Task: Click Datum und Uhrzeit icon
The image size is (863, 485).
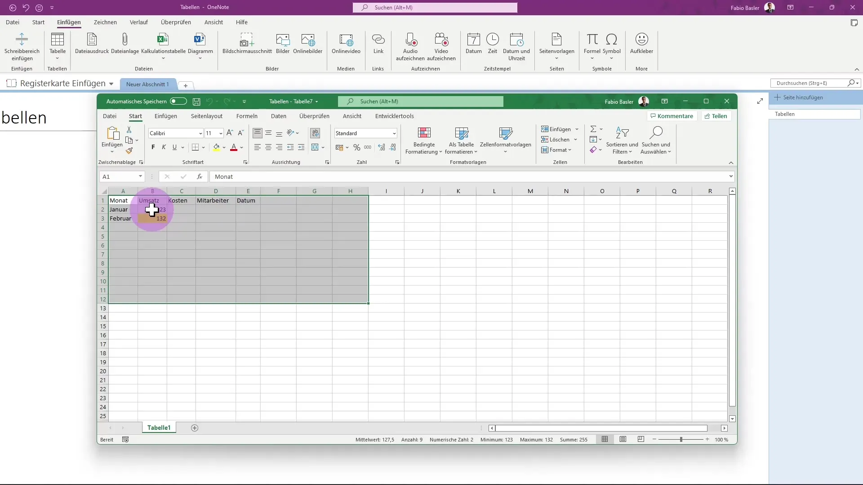Action: click(x=516, y=40)
